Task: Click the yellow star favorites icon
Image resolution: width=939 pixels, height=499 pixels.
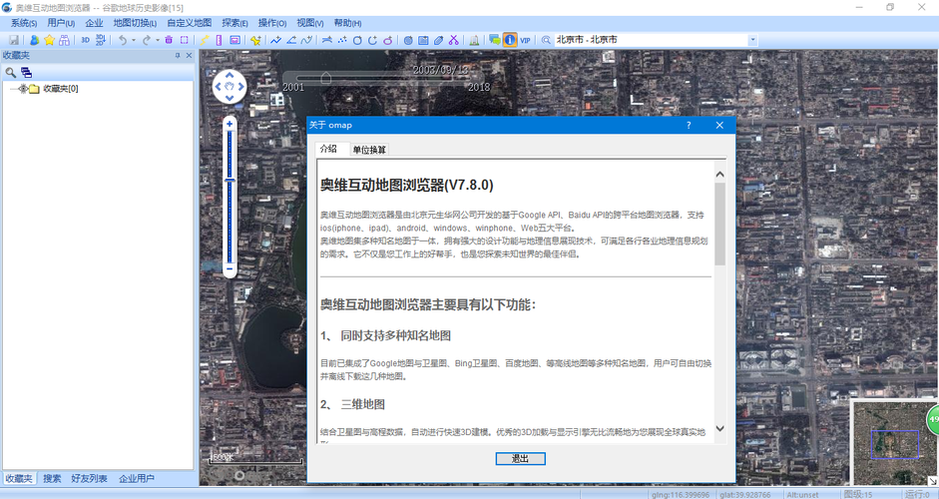Action: (49, 40)
